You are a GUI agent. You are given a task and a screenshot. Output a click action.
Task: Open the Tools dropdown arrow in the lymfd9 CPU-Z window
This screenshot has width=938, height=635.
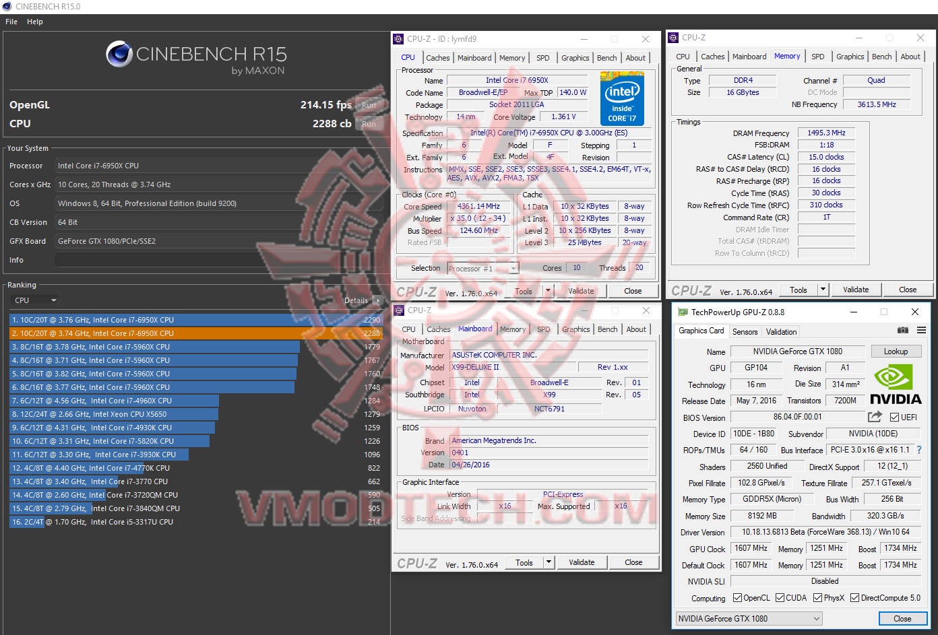pos(549,291)
